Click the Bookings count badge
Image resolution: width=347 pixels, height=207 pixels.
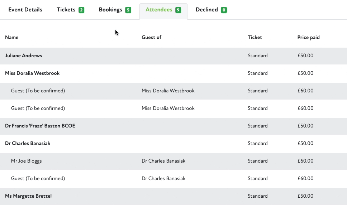click(x=128, y=10)
